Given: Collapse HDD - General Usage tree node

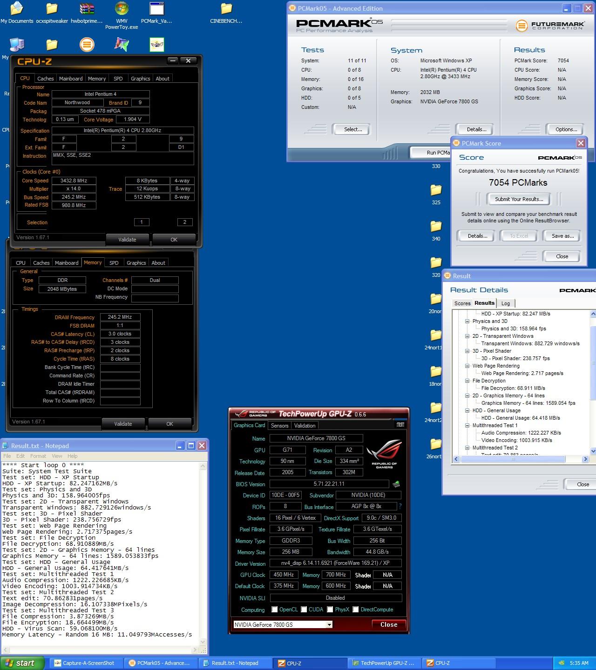Looking at the screenshot, I should (467, 410).
